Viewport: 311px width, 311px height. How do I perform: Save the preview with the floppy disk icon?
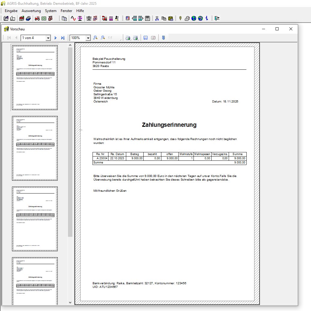(145, 38)
